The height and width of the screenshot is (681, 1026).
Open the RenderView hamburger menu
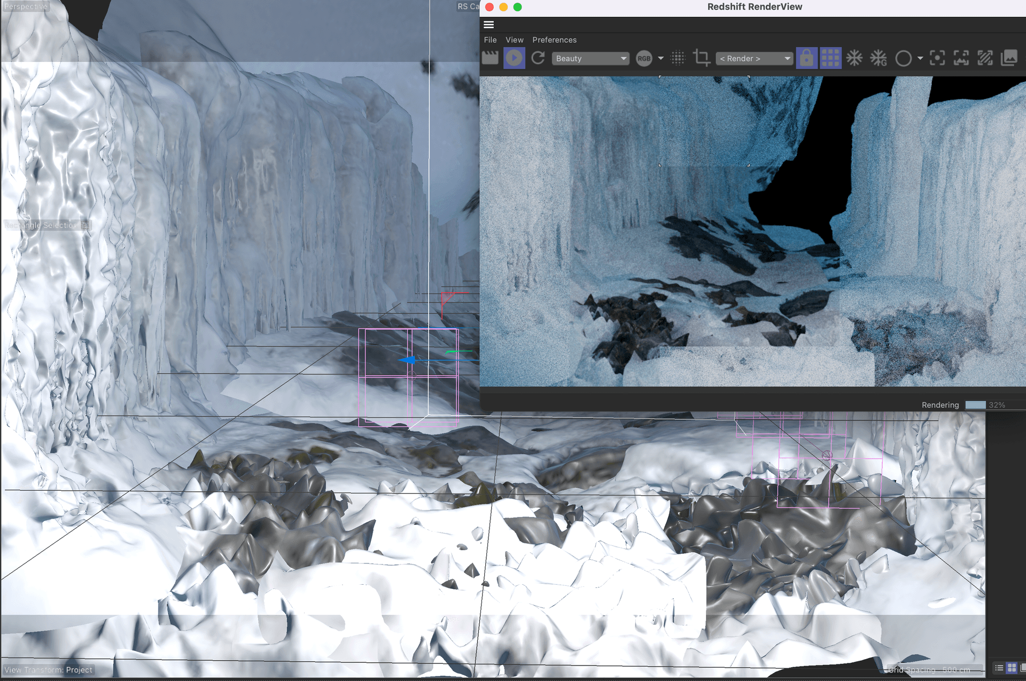tap(488, 25)
